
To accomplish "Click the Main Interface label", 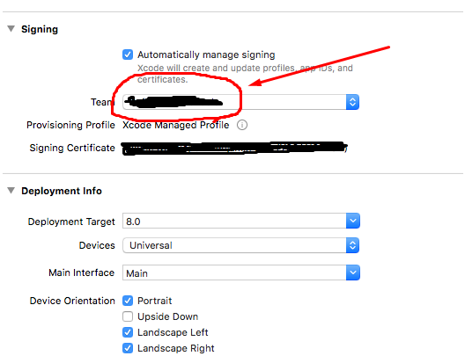I will coord(81,272).
